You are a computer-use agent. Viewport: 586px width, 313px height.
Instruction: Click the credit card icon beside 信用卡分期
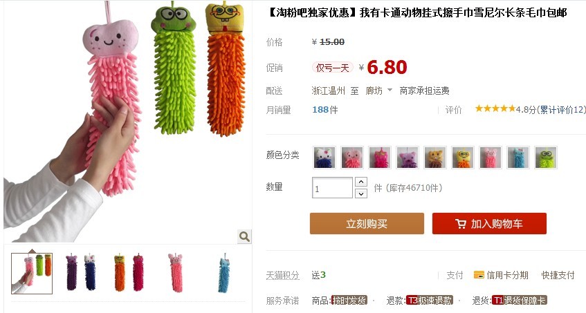[479, 275]
